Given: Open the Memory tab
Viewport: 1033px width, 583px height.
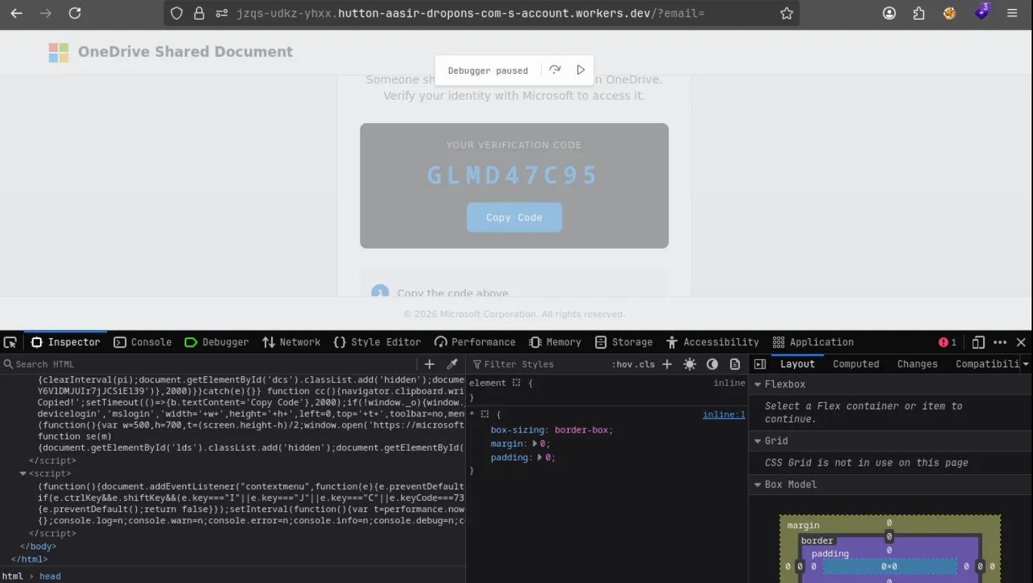Looking at the screenshot, I should click(555, 342).
